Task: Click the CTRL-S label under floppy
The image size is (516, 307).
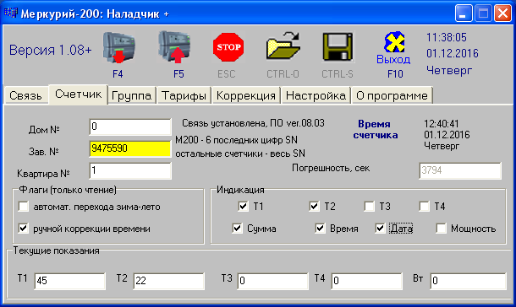Action: click(x=338, y=74)
